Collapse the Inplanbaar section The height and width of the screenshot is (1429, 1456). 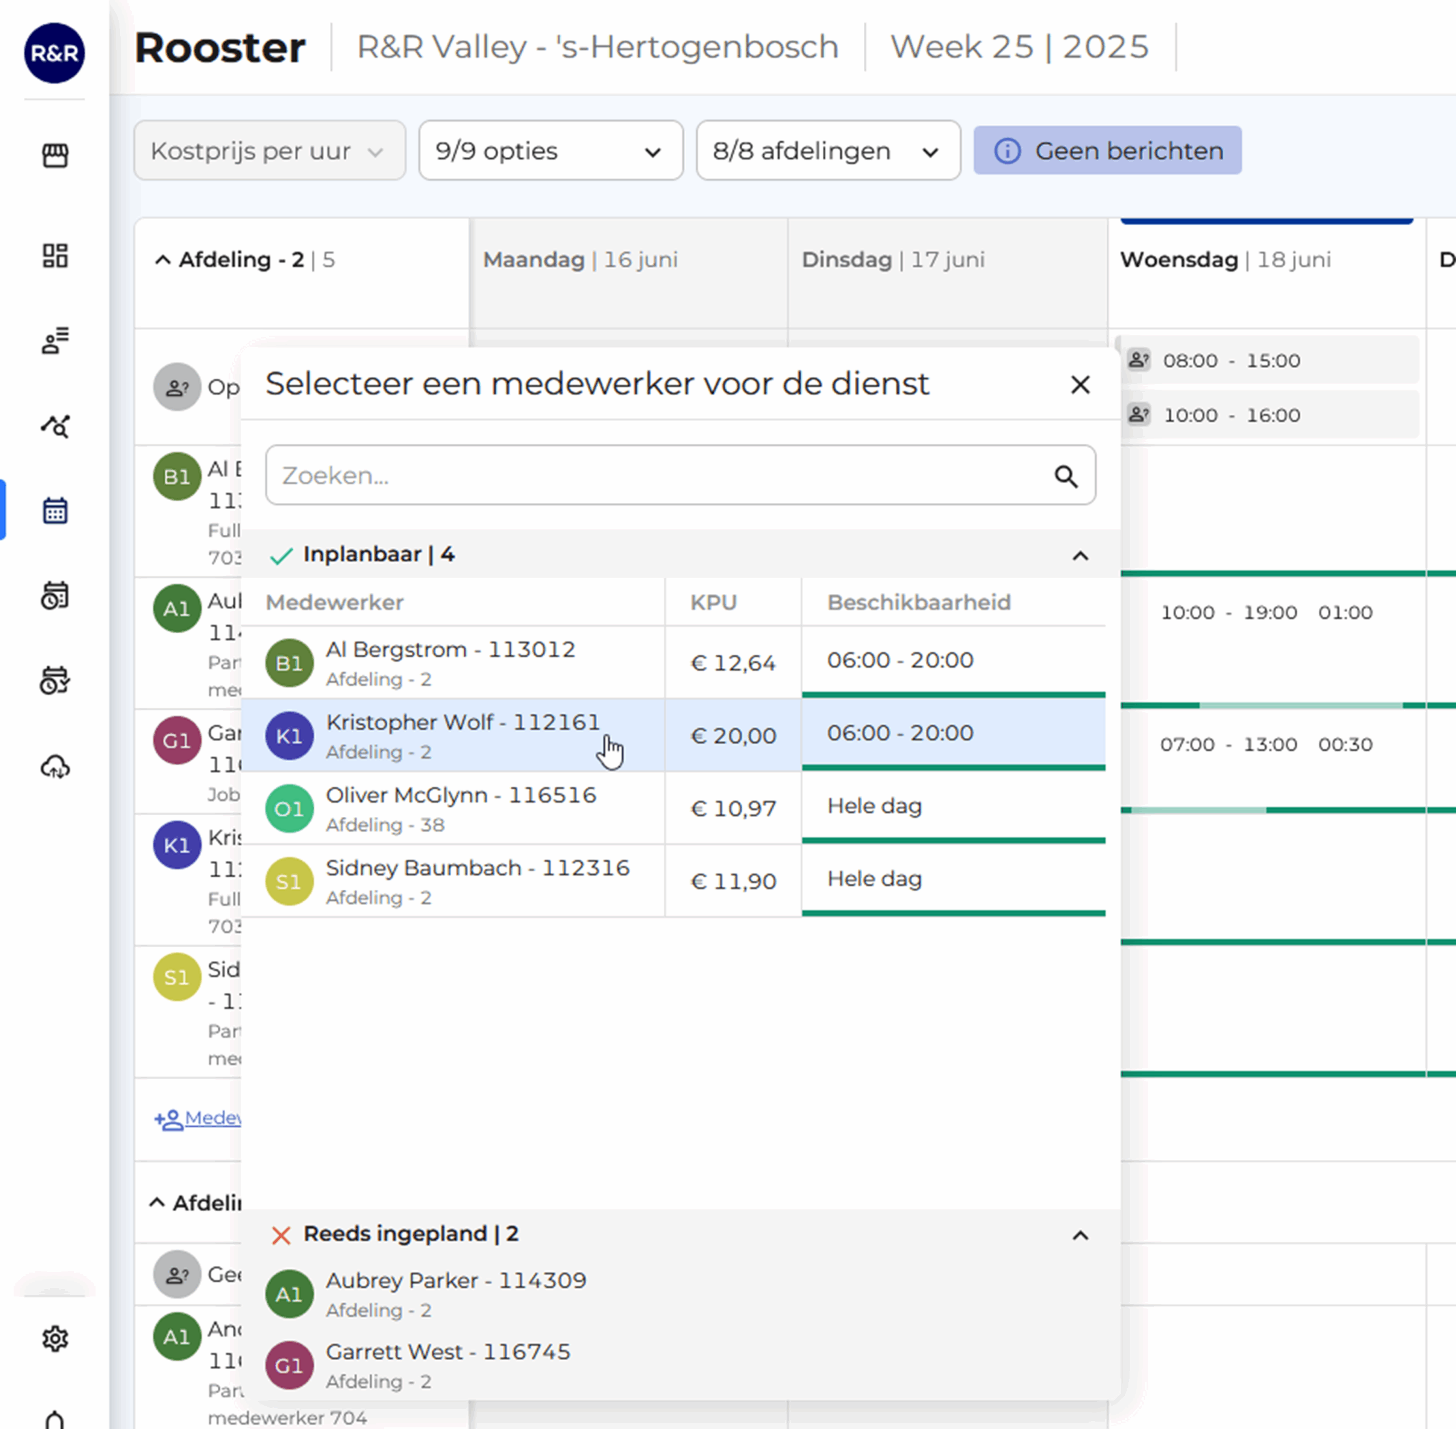point(1079,556)
